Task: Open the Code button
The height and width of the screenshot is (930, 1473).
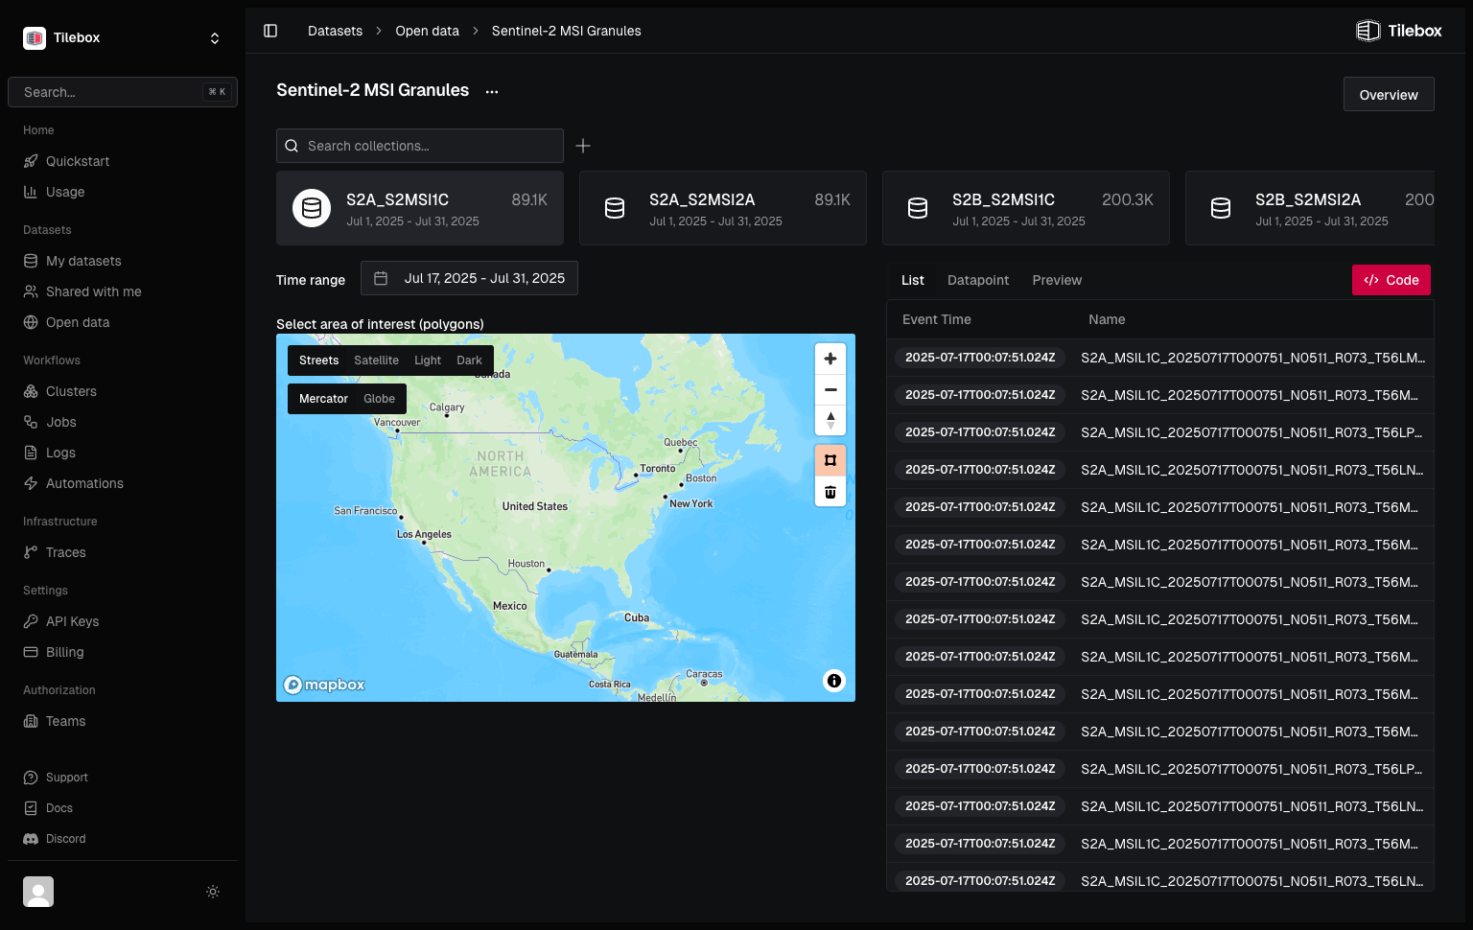Action: tap(1391, 280)
